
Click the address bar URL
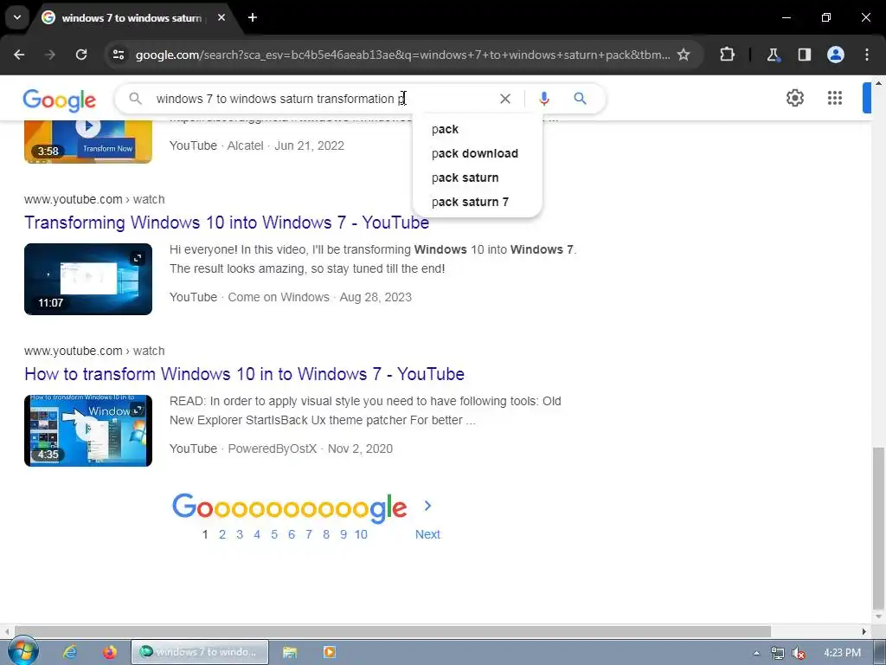click(402, 55)
